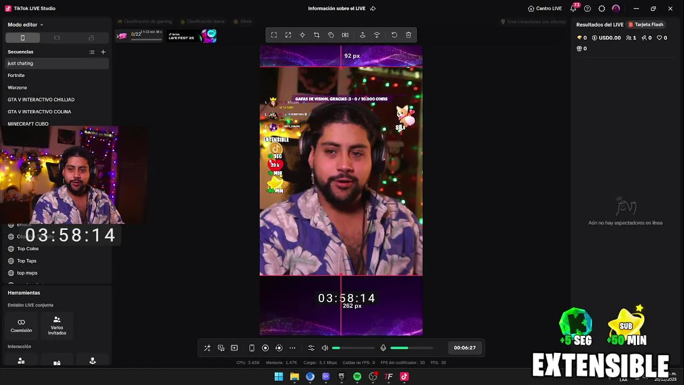Screen dimensions: 684x385
Task: Click the Varios invitados button
Action: (57, 326)
